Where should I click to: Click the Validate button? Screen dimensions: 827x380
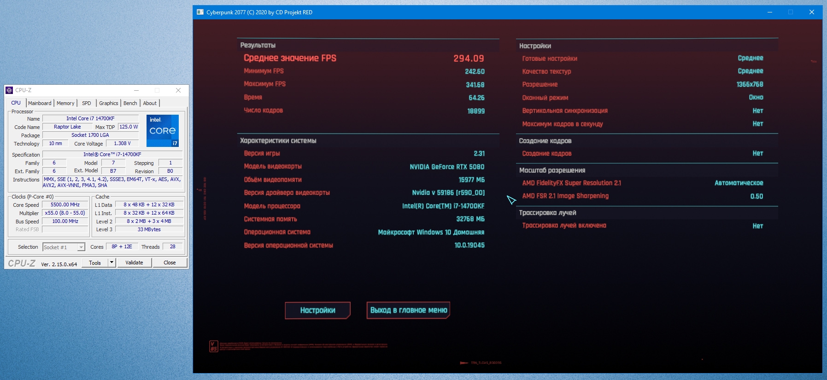pyautogui.click(x=134, y=263)
